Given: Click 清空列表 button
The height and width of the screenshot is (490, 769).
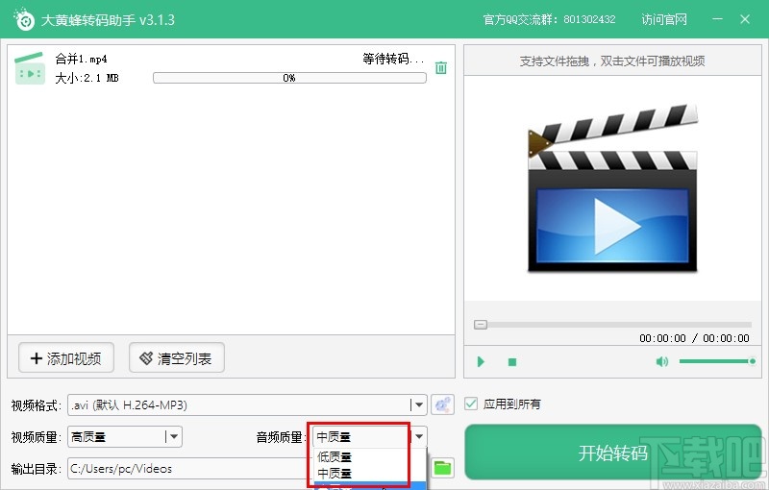Looking at the screenshot, I should click(x=177, y=358).
